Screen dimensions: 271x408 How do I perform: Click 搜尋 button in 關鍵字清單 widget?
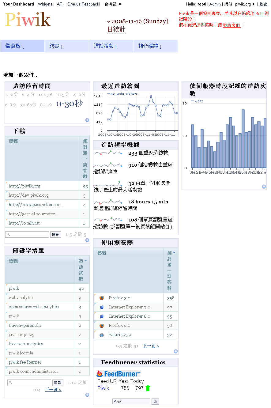pyautogui.click(x=58, y=383)
